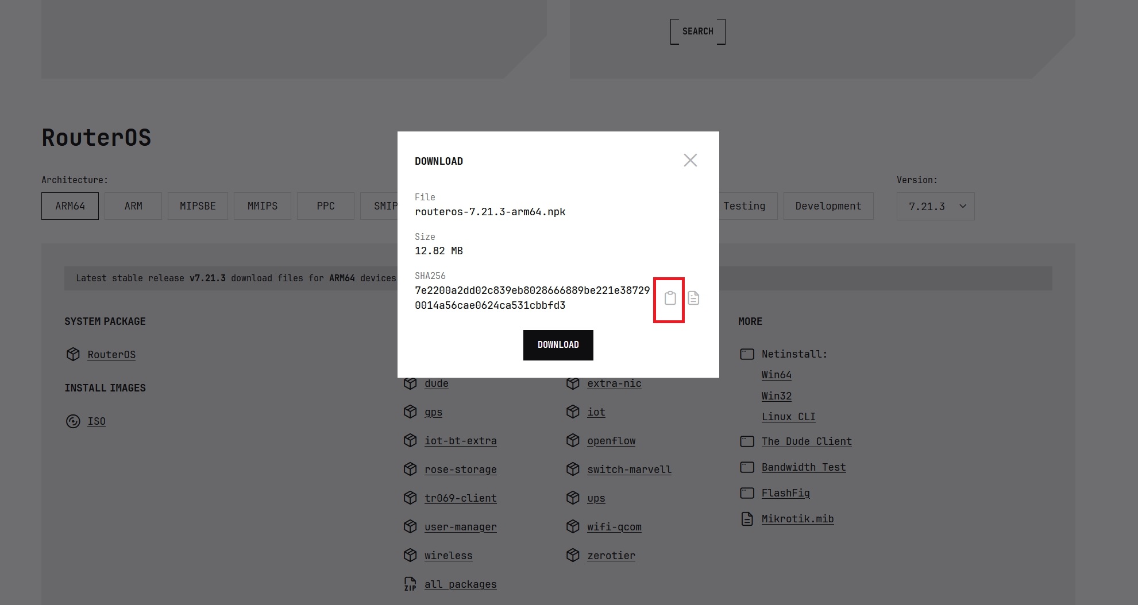Download the iot package
The width and height of the screenshot is (1138, 605).
(x=596, y=412)
